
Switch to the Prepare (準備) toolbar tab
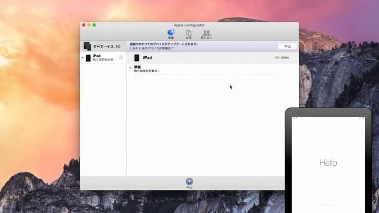coord(171,34)
